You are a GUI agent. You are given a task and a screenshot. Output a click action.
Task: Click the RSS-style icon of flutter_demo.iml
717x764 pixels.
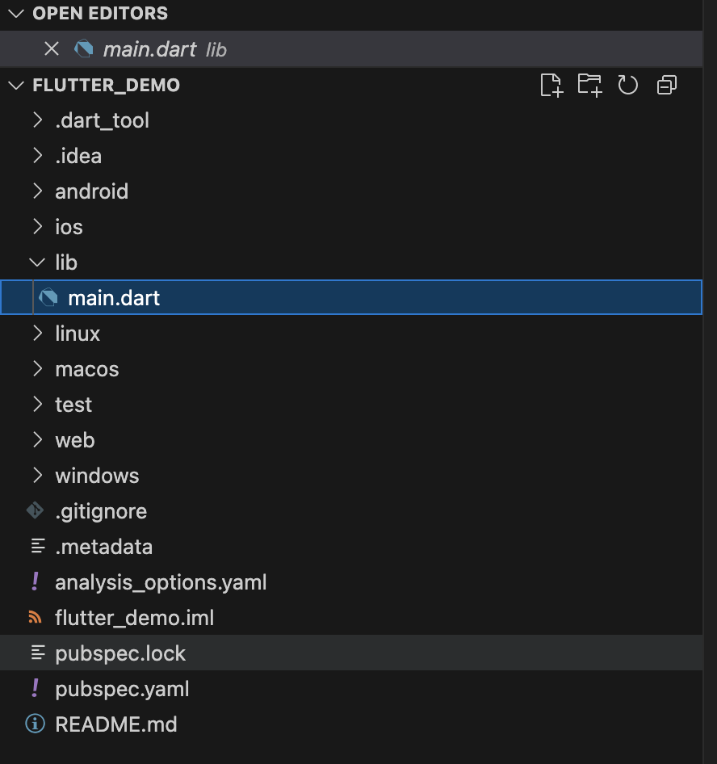point(36,617)
